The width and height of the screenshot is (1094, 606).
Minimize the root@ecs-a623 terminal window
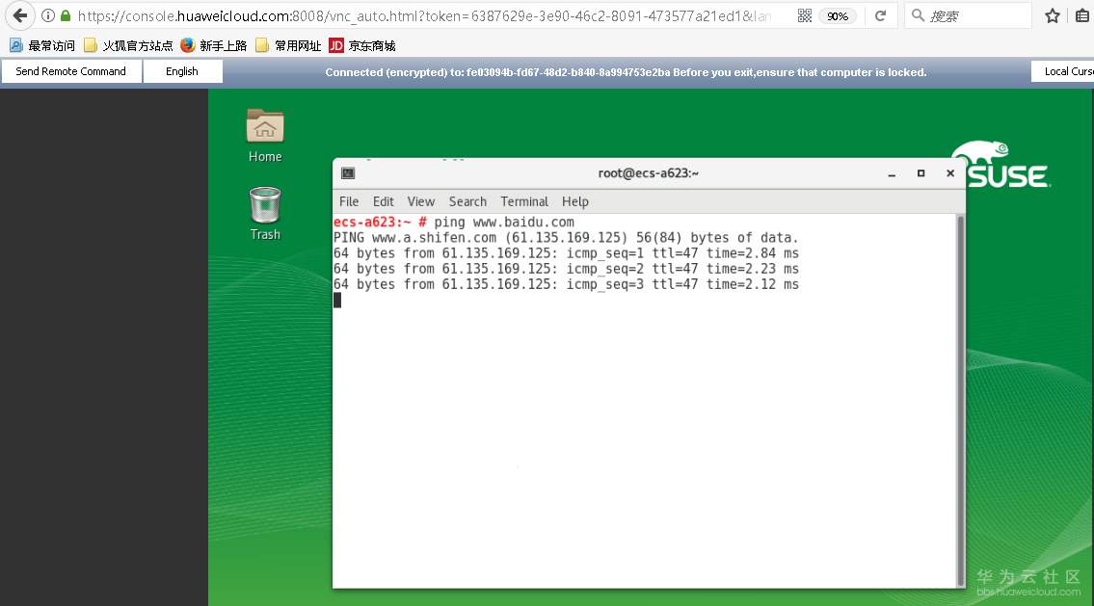point(892,173)
